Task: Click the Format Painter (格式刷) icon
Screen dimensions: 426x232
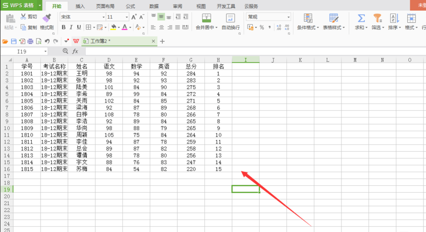Action: (x=47, y=18)
